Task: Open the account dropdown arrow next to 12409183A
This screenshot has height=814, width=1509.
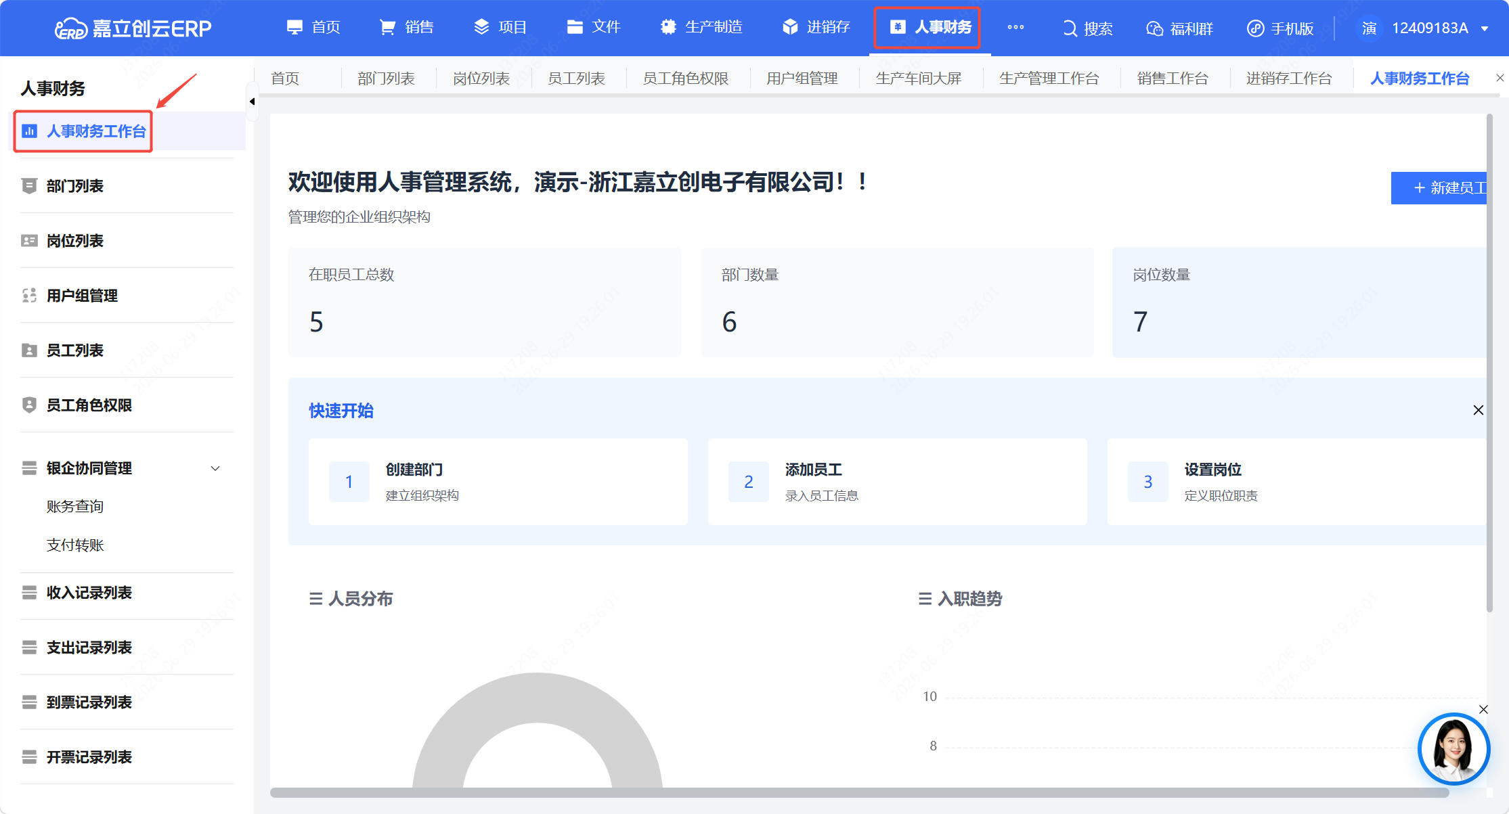Action: (1485, 28)
